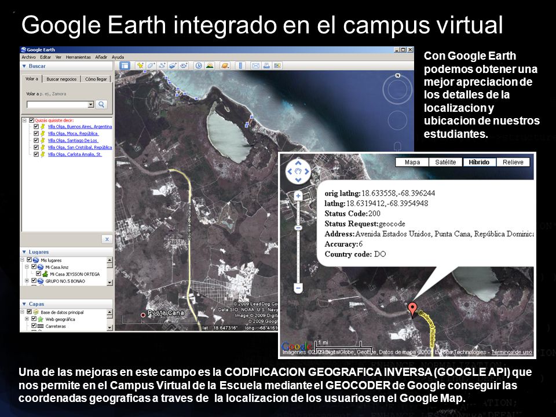Uncheck Villa Olga, San Cristóbal checkbox
The width and height of the screenshot is (556, 417).
pos(36,147)
